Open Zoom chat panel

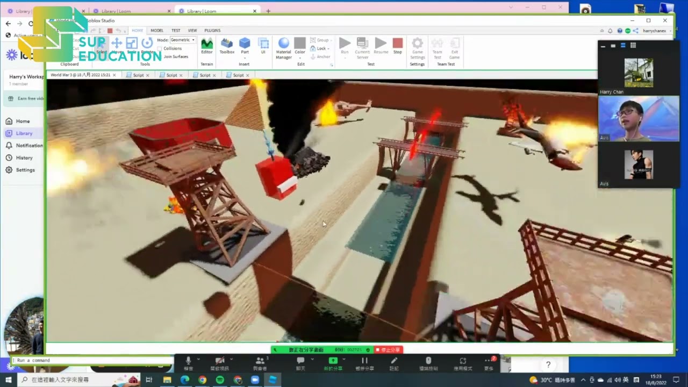tap(300, 363)
